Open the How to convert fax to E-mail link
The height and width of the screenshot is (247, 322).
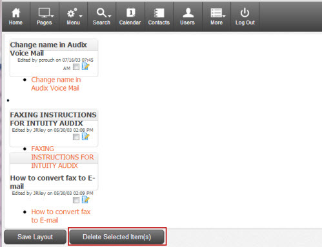coord(61,216)
